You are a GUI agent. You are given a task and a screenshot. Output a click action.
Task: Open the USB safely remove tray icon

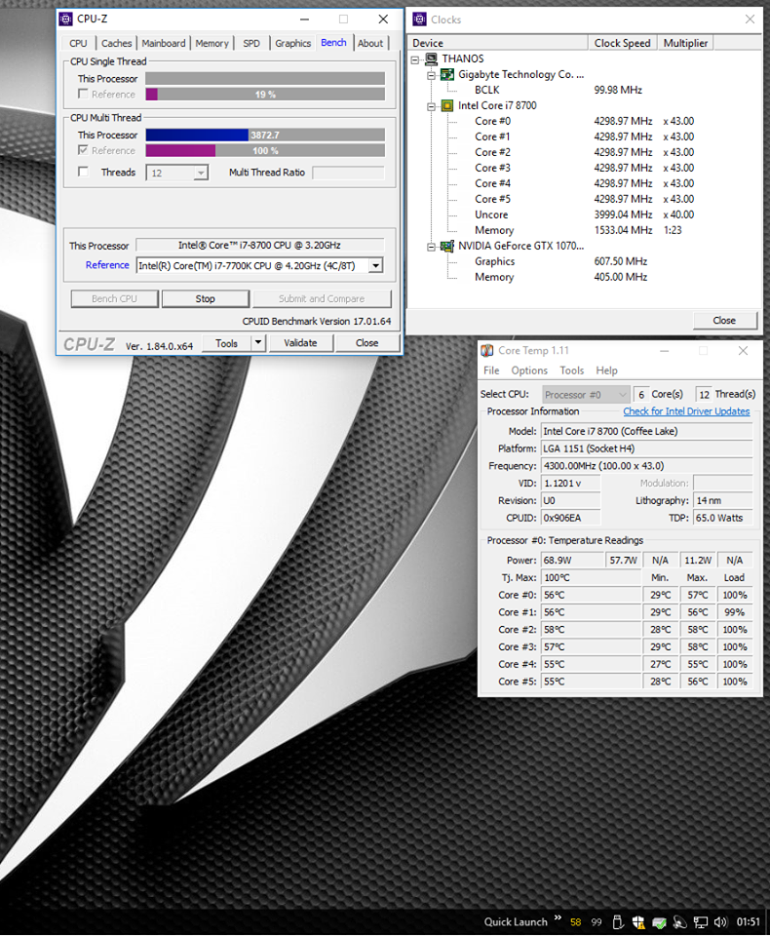point(618,922)
